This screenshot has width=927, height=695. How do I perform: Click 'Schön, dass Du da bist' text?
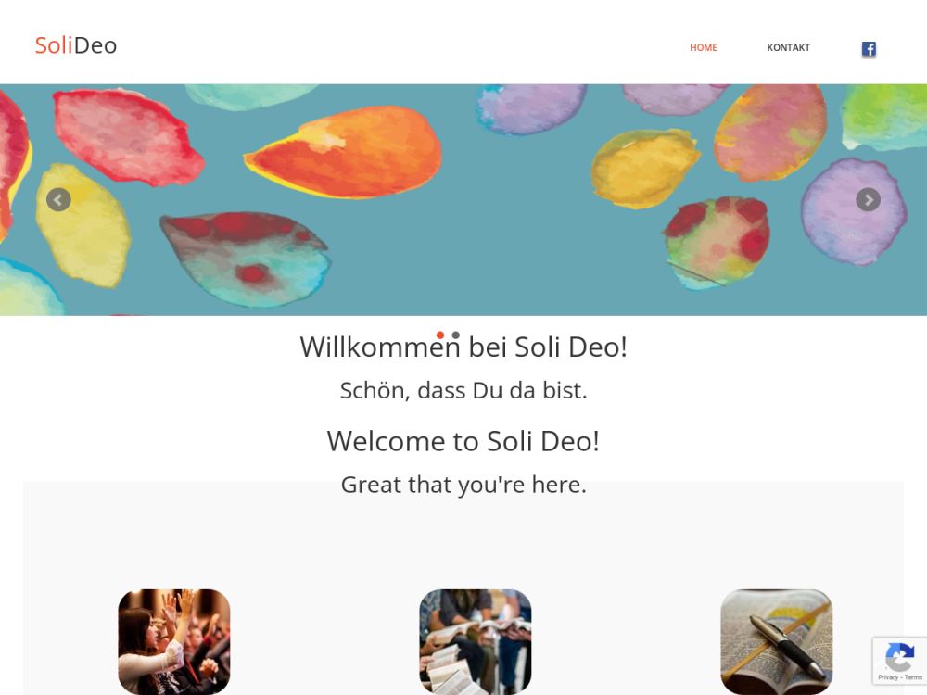point(463,391)
